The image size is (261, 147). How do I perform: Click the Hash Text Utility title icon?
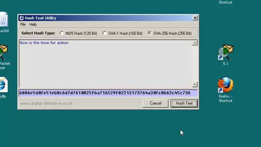(x=22, y=18)
